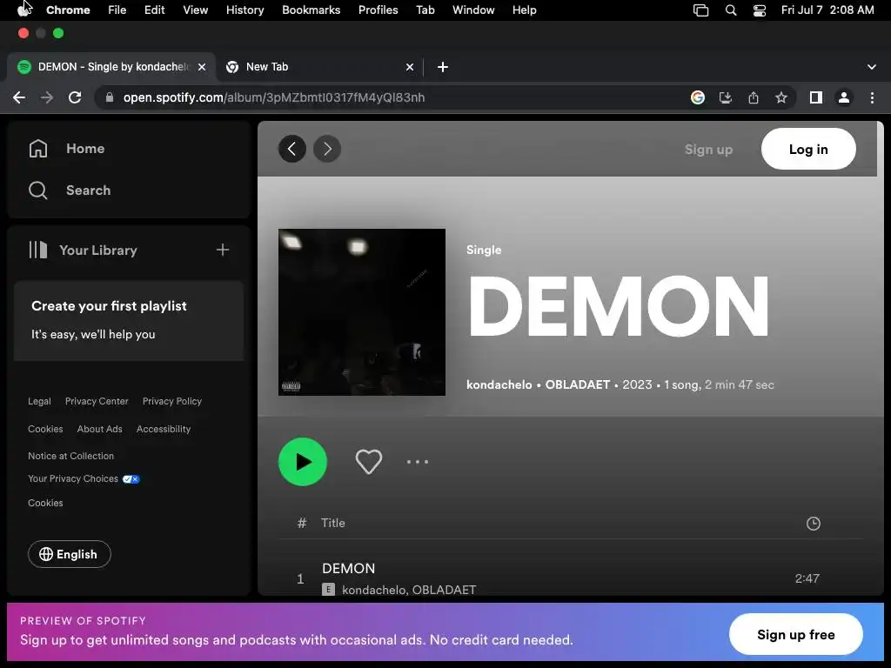Open the Apple menu
This screenshot has width=891, height=668.
click(x=24, y=10)
